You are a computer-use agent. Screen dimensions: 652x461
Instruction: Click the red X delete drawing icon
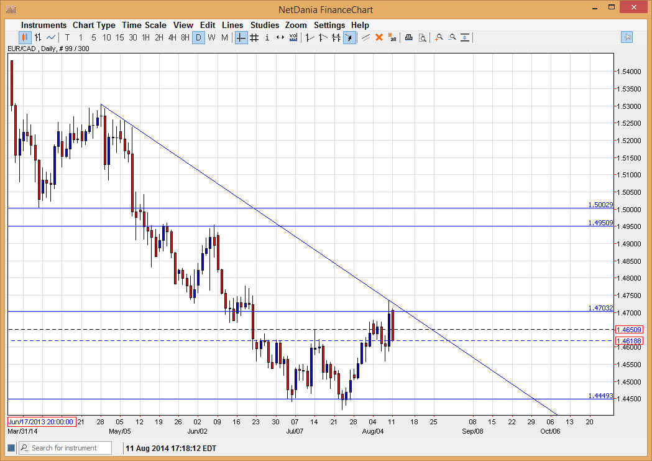379,37
